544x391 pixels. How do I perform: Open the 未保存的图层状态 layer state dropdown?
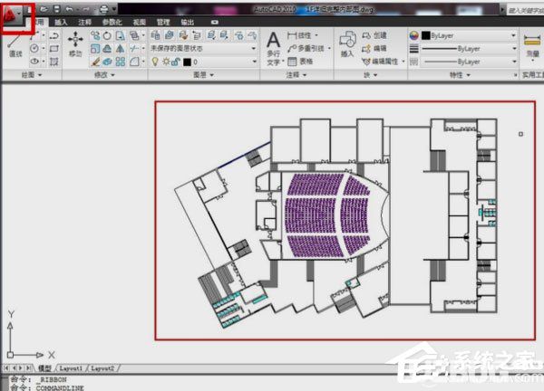(204, 49)
